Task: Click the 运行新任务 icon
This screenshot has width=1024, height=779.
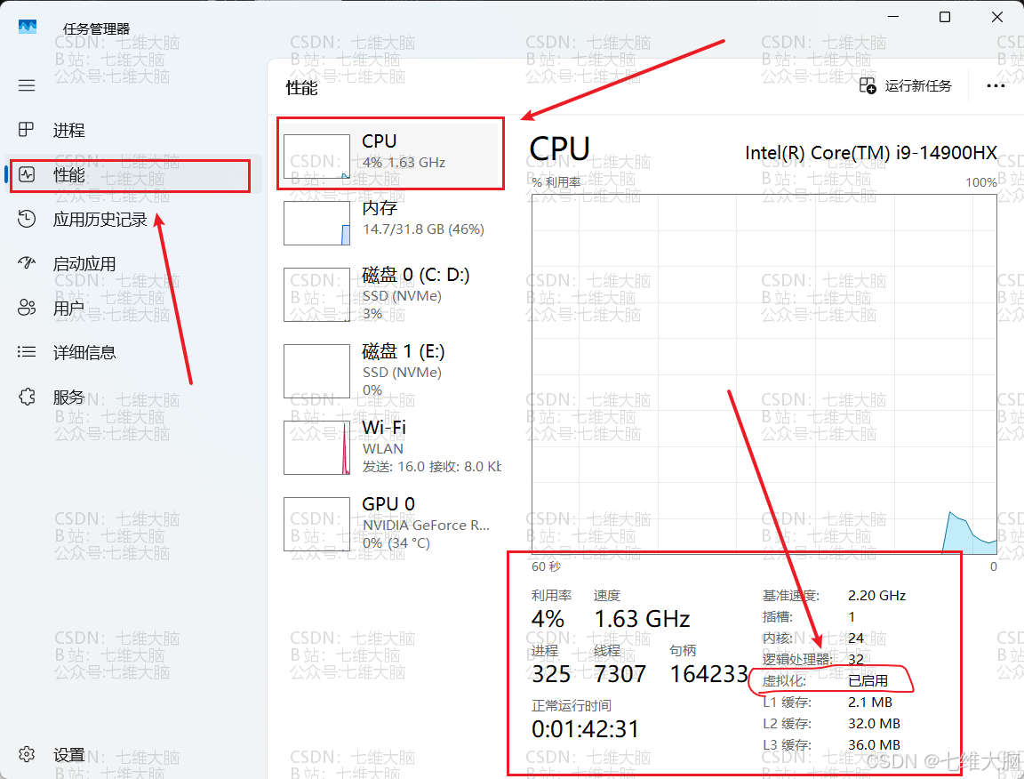Action: tap(868, 85)
